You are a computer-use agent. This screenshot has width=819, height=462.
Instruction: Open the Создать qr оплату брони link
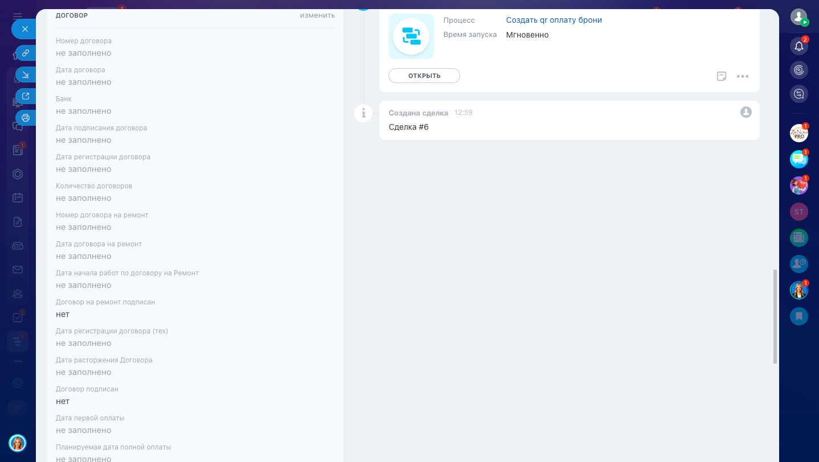(554, 20)
